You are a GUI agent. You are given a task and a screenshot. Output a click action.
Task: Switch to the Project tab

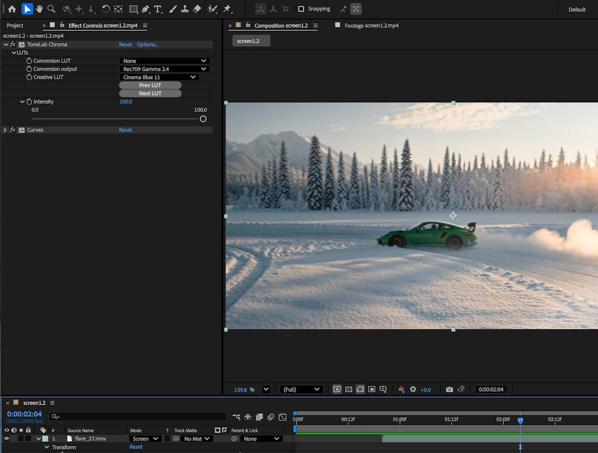pos(15,26)
